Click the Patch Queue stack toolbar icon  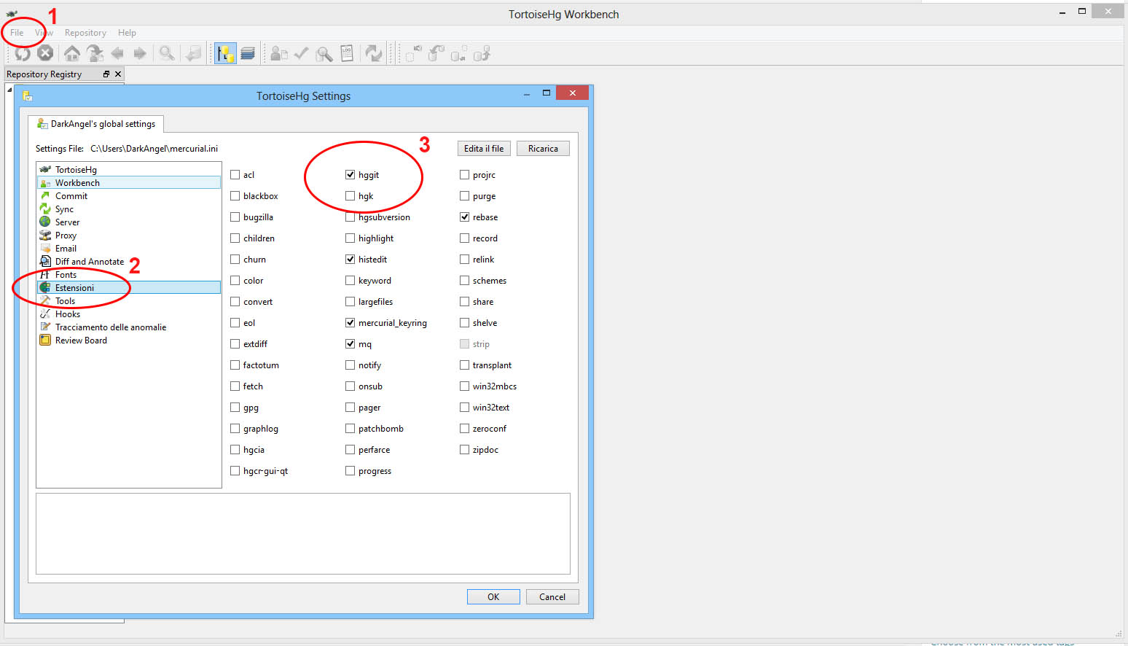[x=248, y=53]
